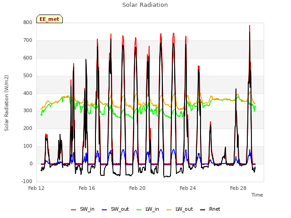Click the highest SW_in peak near 790
Viewport: 291px width, 218px height.
(250, 26)
